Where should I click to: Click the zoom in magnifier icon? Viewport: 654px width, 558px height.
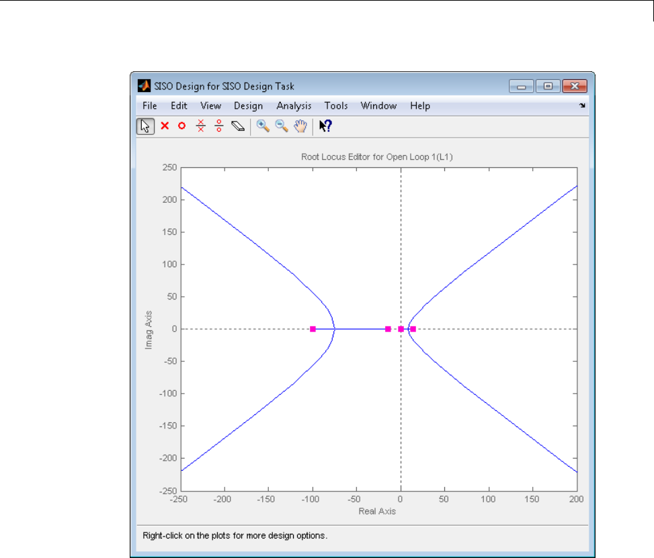pyautogui.click(x=263, y=126)
